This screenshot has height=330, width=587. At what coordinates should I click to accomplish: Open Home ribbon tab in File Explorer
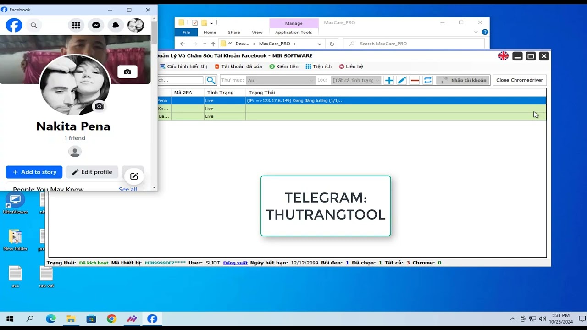pos(210,33)
